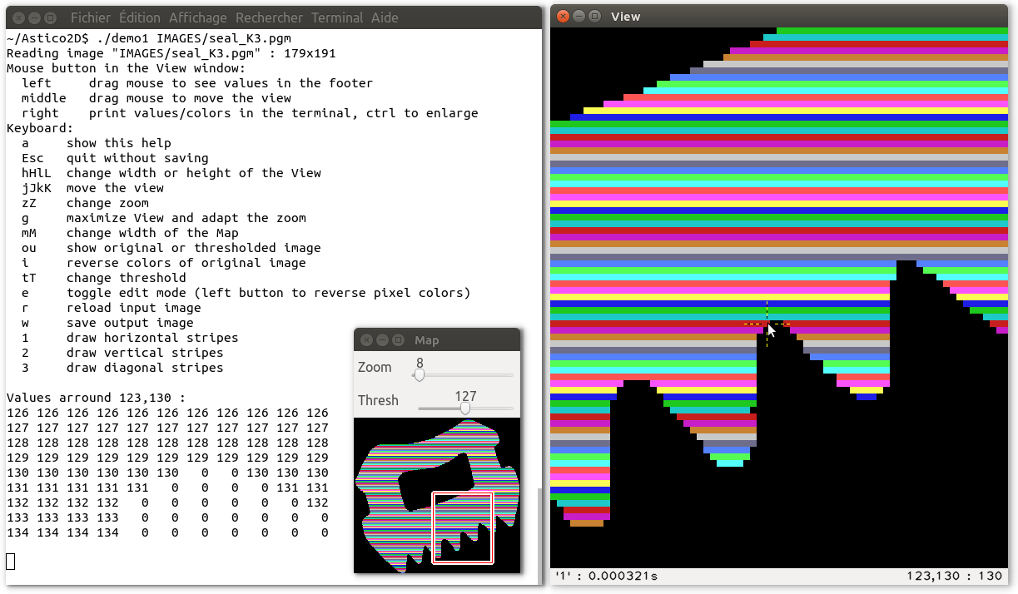This screenshot has width=1018, height=594.
Task: Click the Zoom slider handle
Action: pyautogui.click(x=420, y=375)
